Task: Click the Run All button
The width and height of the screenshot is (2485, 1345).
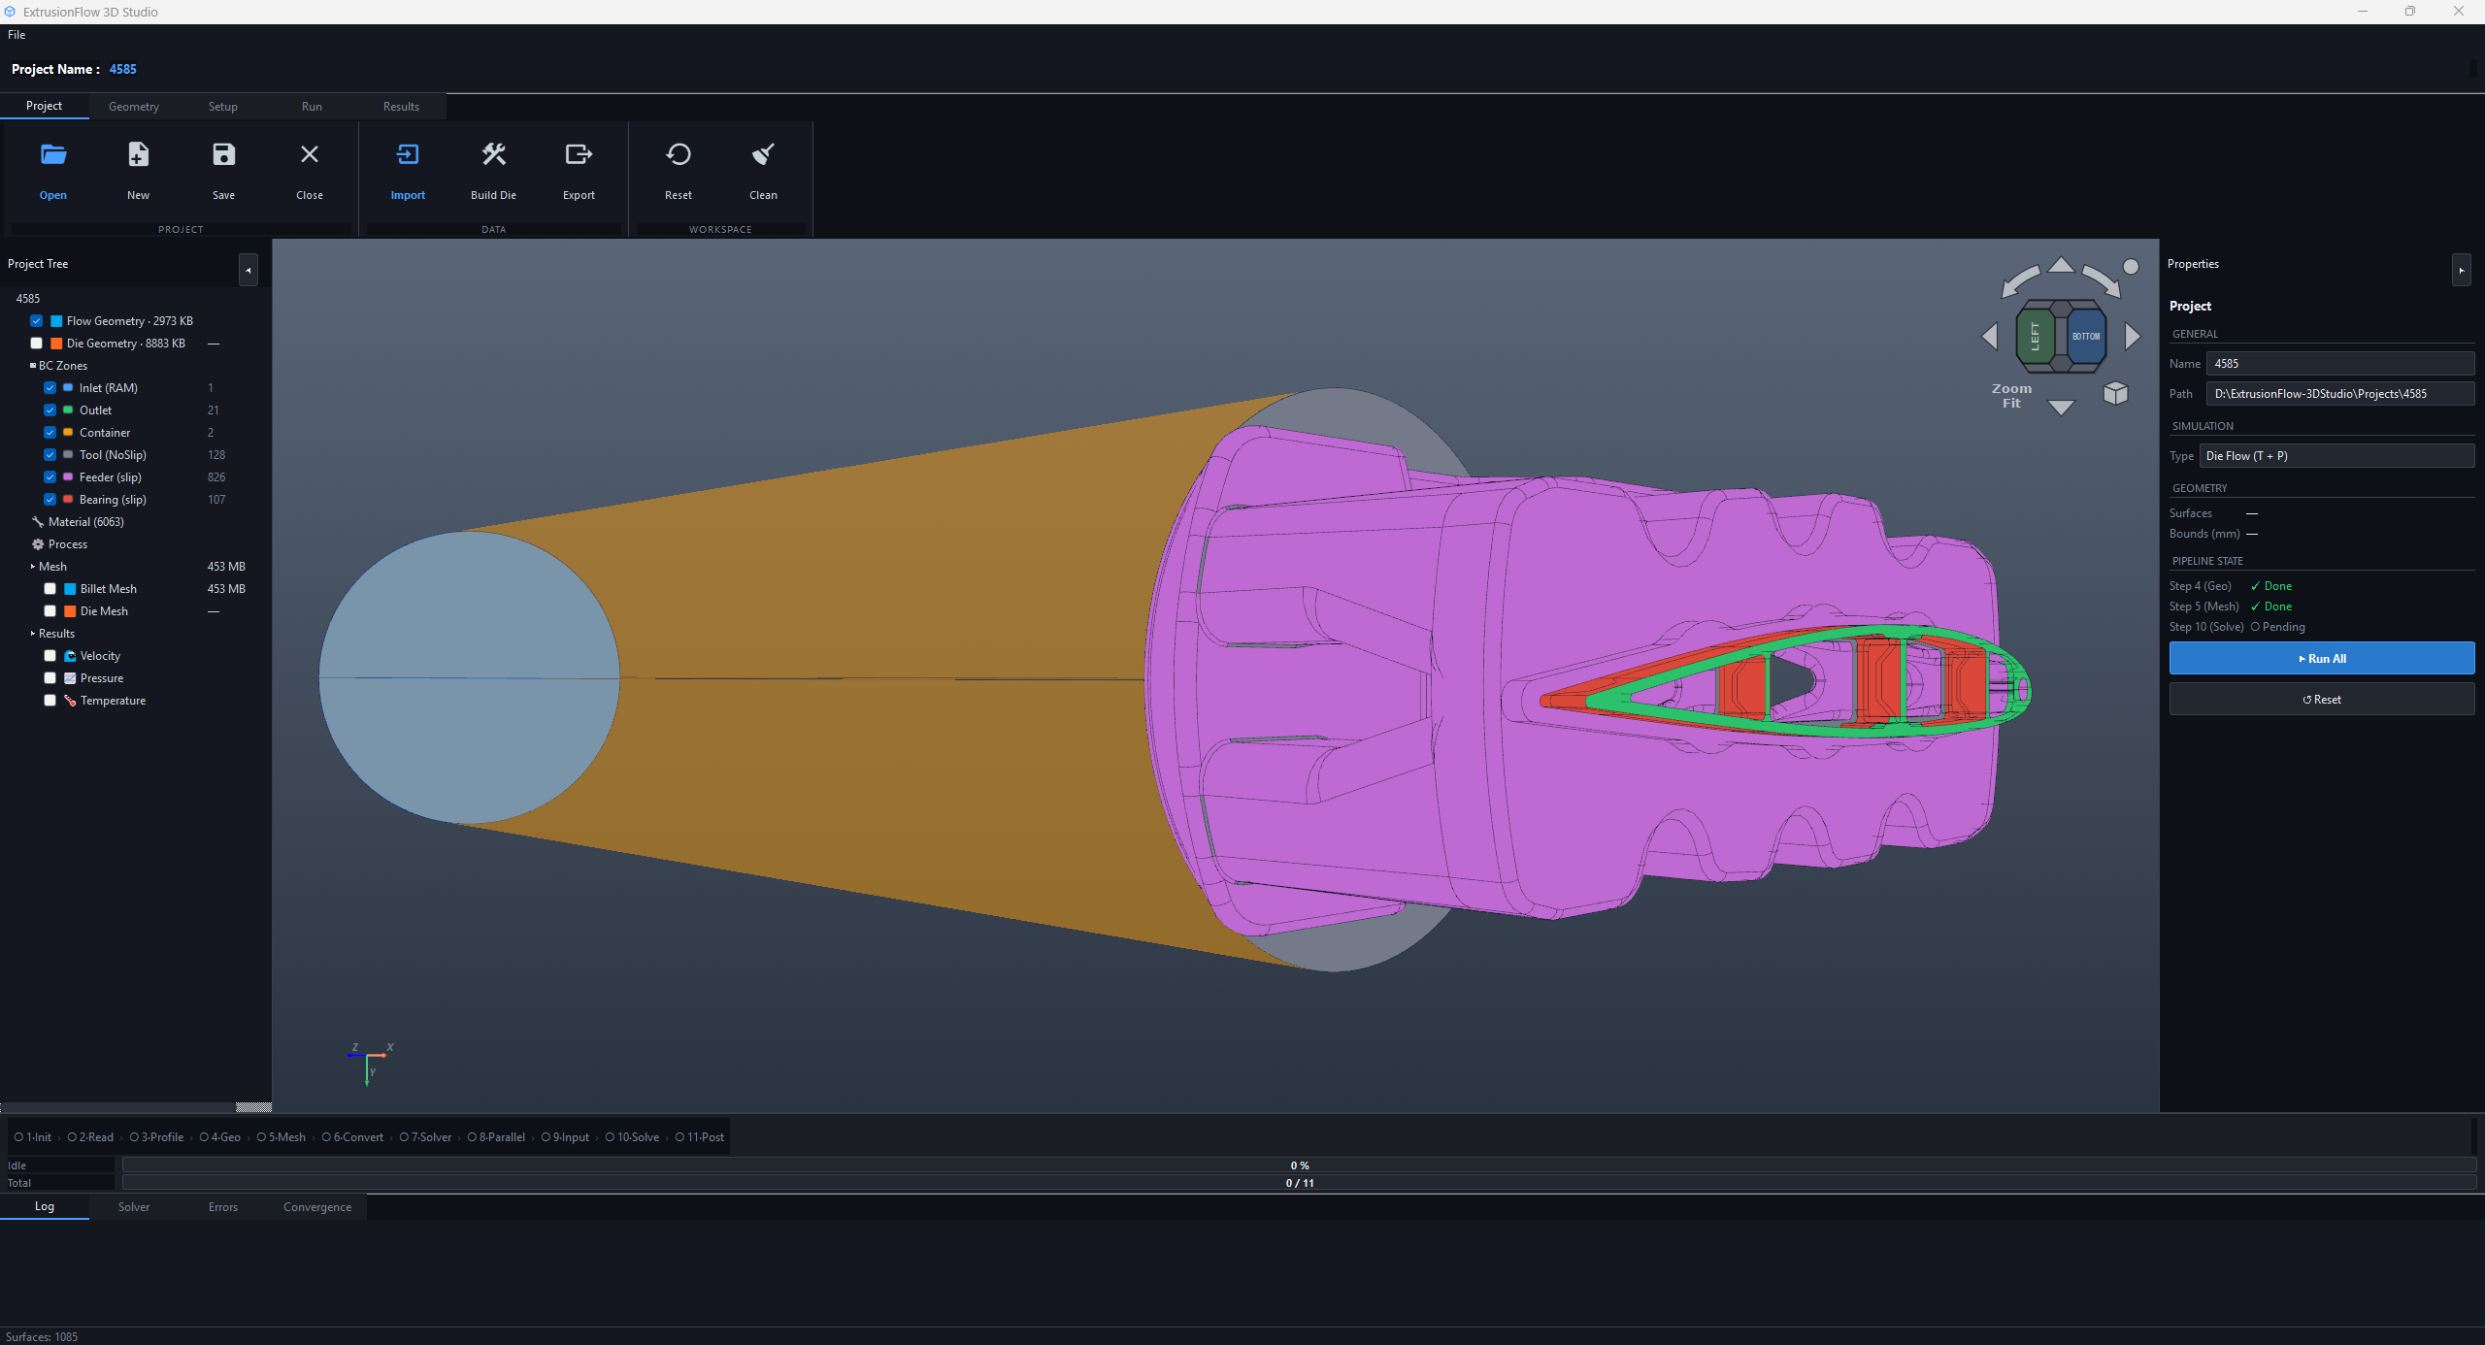Action: tap(2322, 659)
